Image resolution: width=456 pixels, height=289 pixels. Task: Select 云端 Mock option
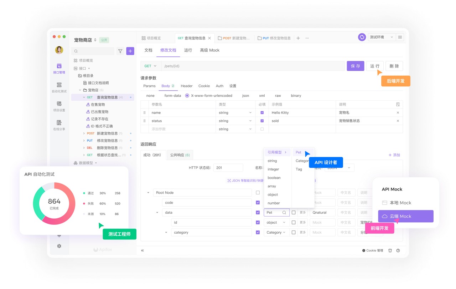coord(406,216)
